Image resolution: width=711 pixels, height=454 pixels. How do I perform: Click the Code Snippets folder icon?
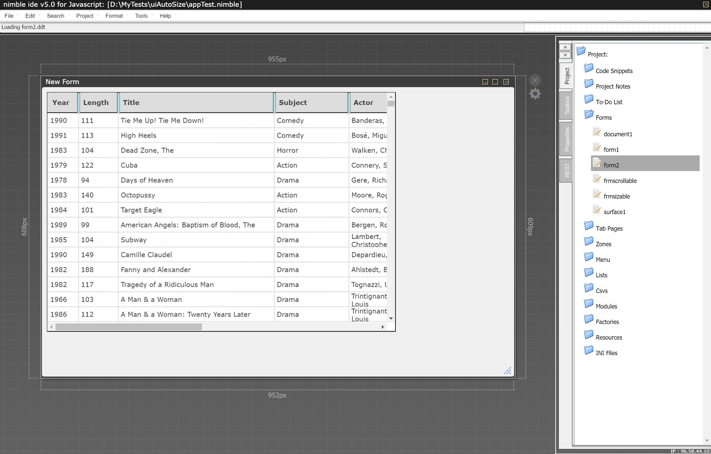(589, 68)
